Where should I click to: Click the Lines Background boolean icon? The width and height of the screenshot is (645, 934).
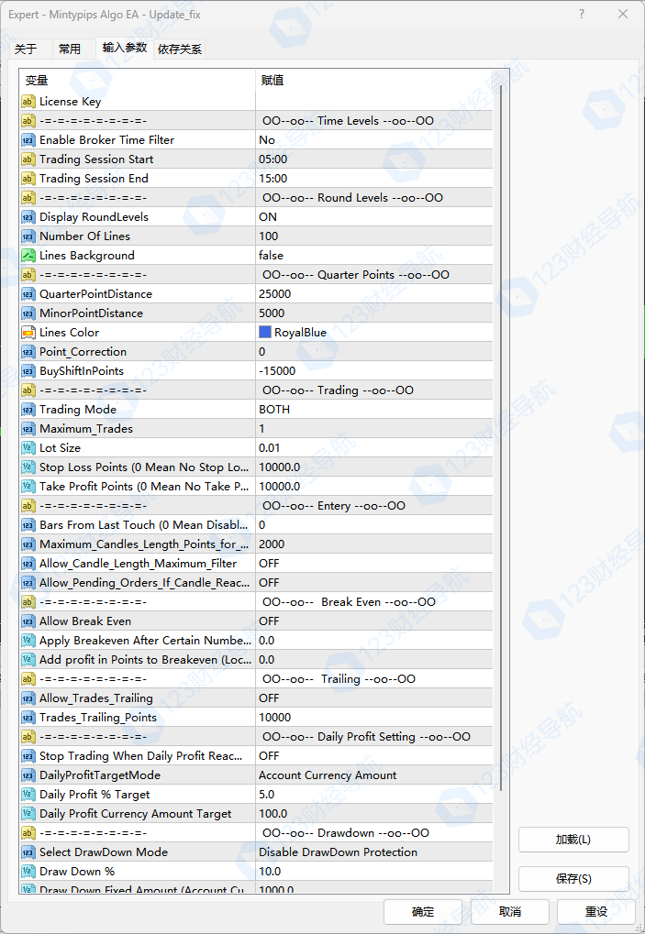(x=28, y=256)
